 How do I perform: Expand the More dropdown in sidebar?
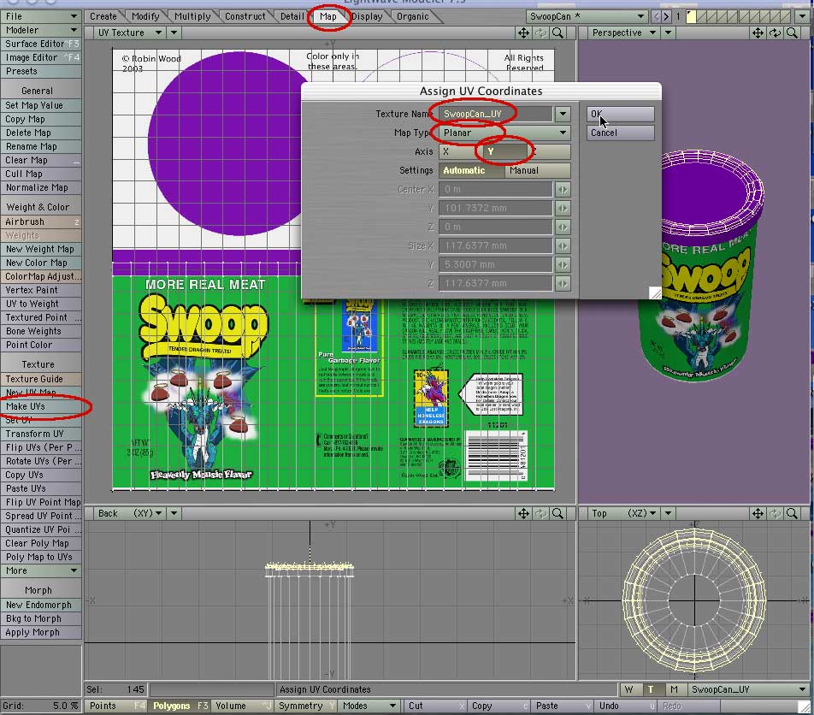(41, 570)
